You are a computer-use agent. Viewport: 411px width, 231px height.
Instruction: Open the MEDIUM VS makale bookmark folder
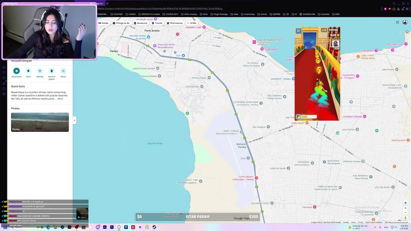(149, 14)
